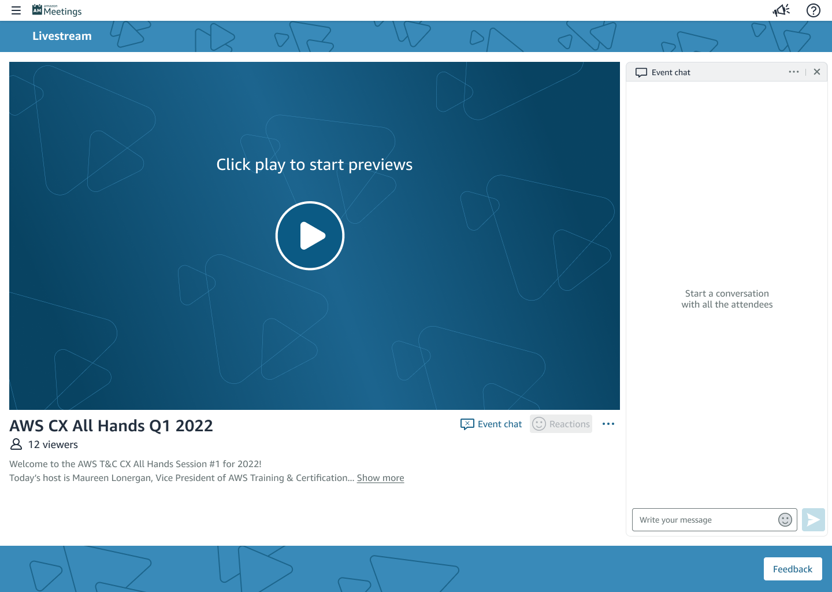The width and height of the screenshot is (832, 592).
Task: Close the Event chat panel
Action: point(817,72)
